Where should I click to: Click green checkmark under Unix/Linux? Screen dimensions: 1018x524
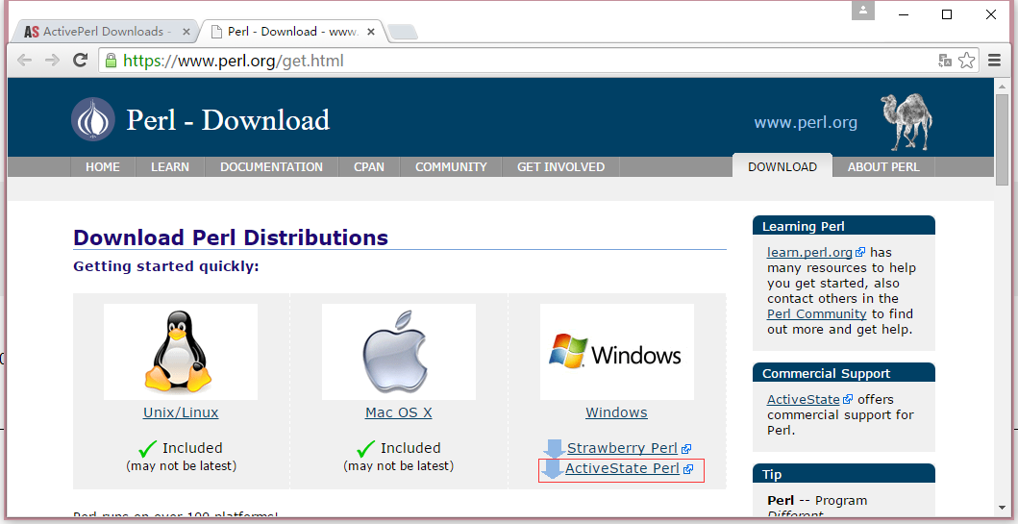(x=148, y=448)
